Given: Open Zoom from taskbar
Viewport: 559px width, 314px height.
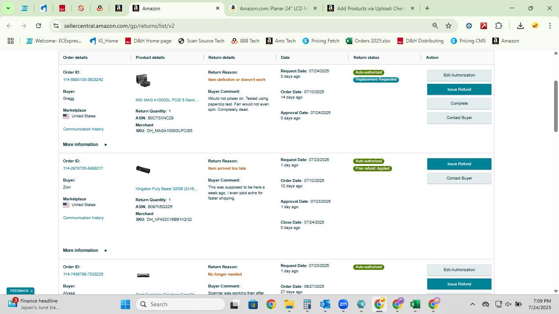Looking at the screenshot, I should pyautogui.click(x=343, y=304).
